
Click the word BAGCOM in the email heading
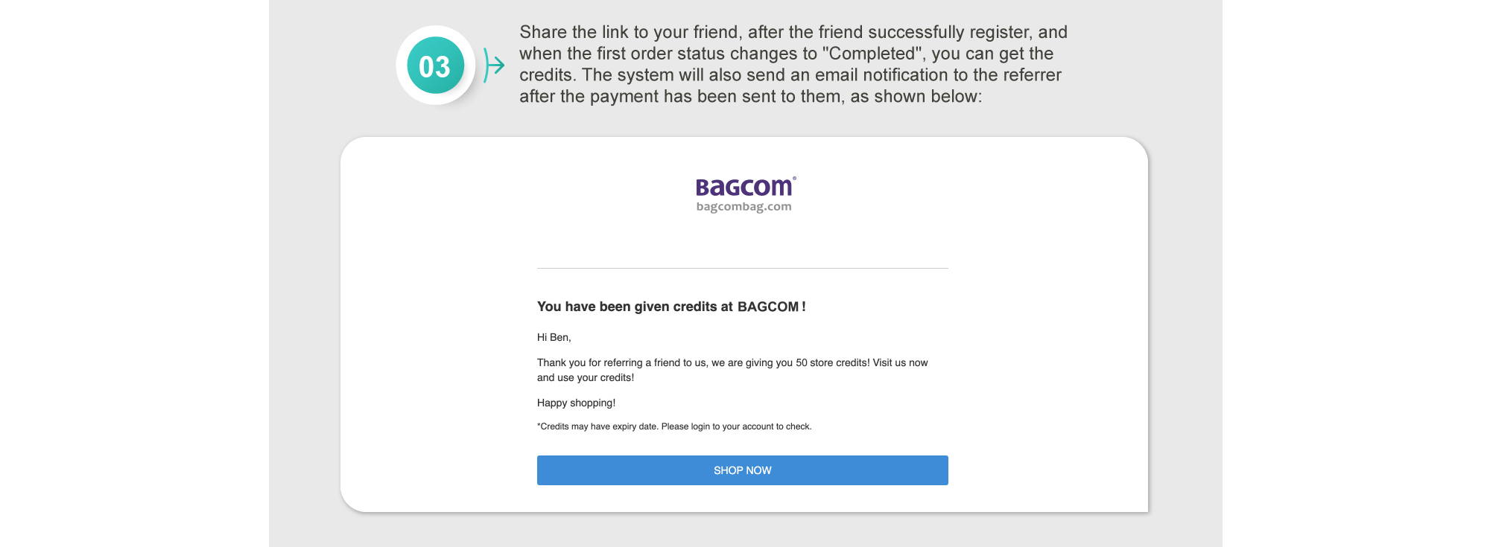(x=768, y=307)
